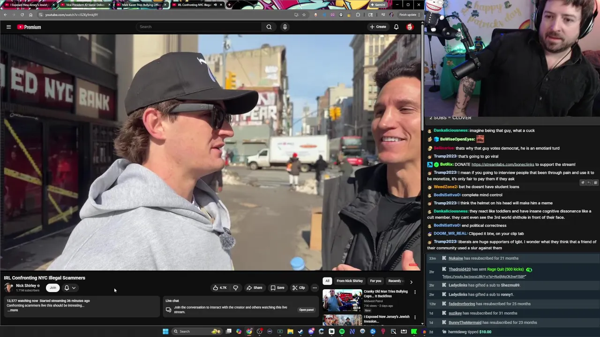Create a Clip of the stream
The width and height of the screenshot is (600, 337).
click(299, 288)
